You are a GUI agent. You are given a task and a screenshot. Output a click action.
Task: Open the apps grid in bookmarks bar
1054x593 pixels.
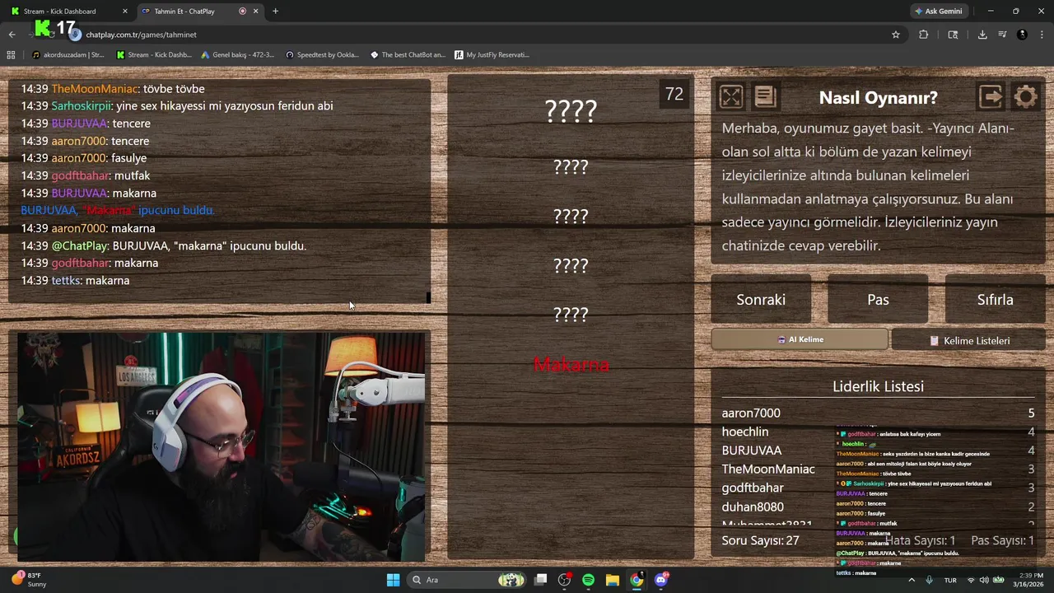11,55
